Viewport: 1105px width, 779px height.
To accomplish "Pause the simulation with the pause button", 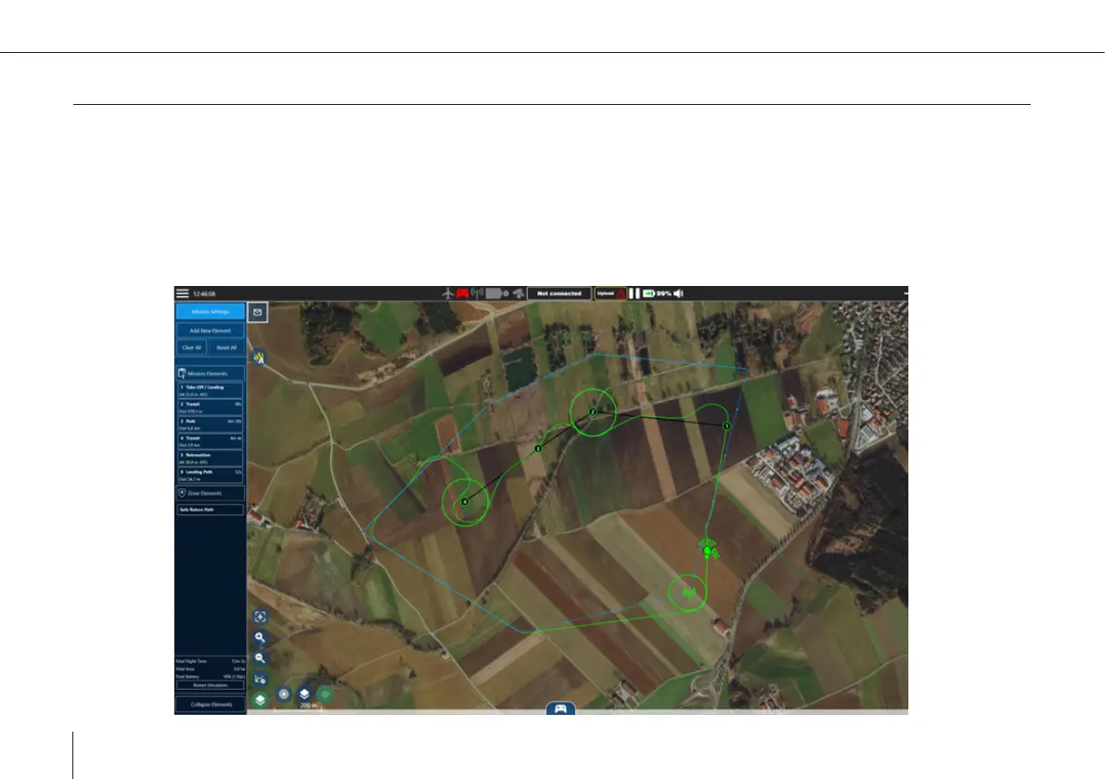I will coord(635,293).
